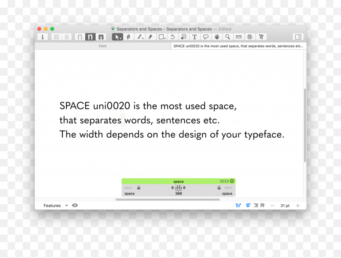Select the Draw (pen) tool
The width and height of the screenshot is (341, 258).
point(128,37)
